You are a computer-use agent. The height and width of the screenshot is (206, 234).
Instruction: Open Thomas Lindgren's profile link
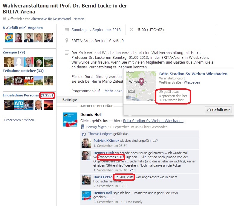[x=100, y=134]
